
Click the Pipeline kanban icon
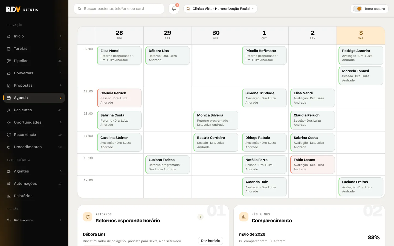pyautogui.click(x=9, y=61)
